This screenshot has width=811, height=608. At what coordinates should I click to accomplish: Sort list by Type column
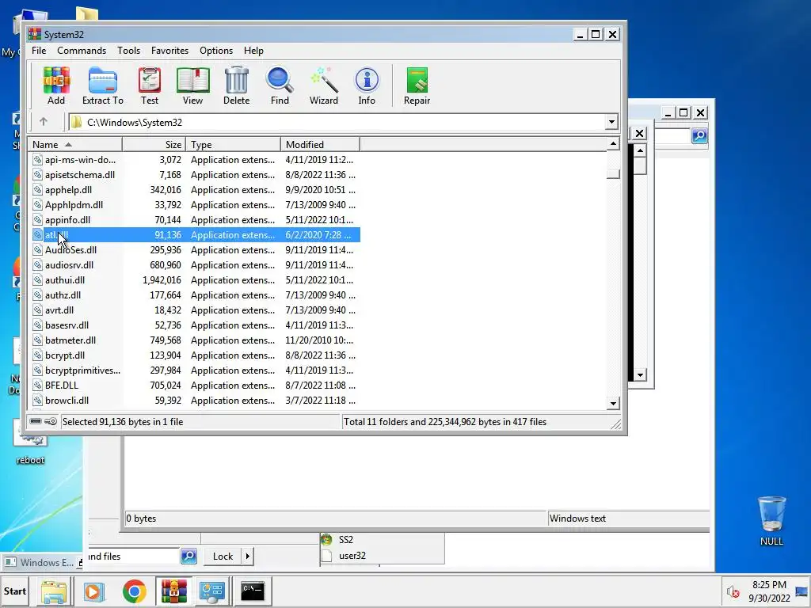[234, 145]
